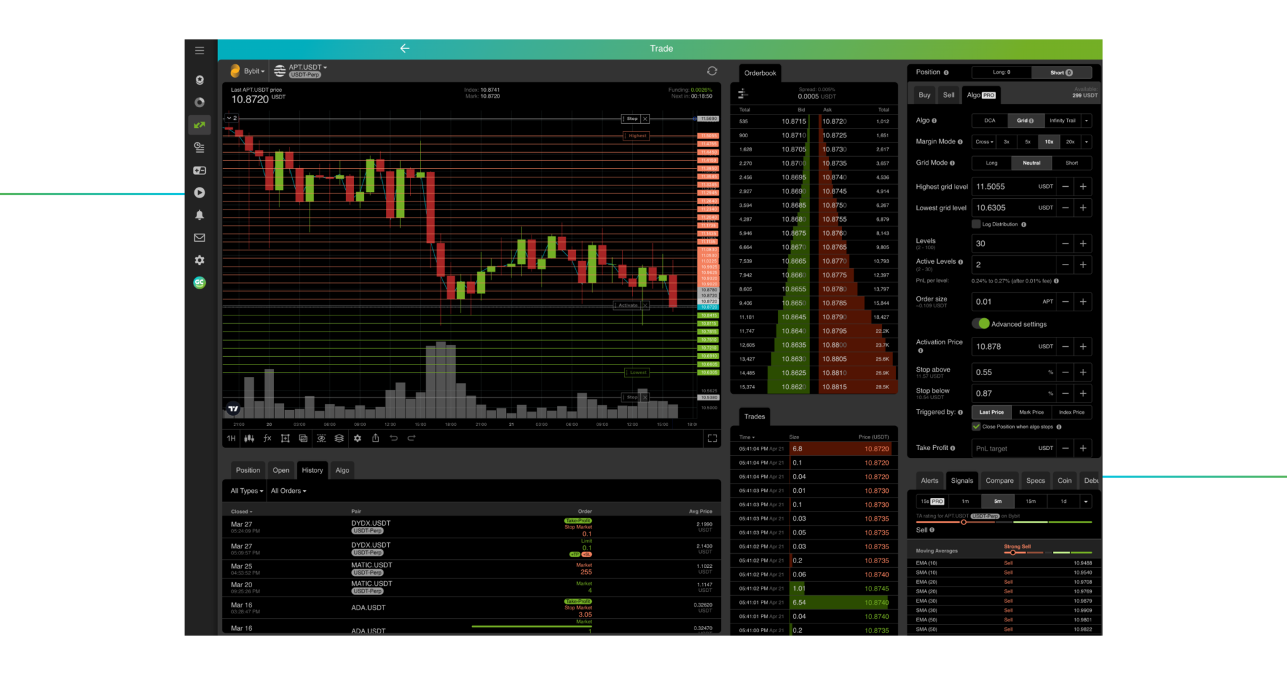Viewport: 1287px width, 675px height.
Task: Open the All Orders filter dropdown
Action: (288, 491)
